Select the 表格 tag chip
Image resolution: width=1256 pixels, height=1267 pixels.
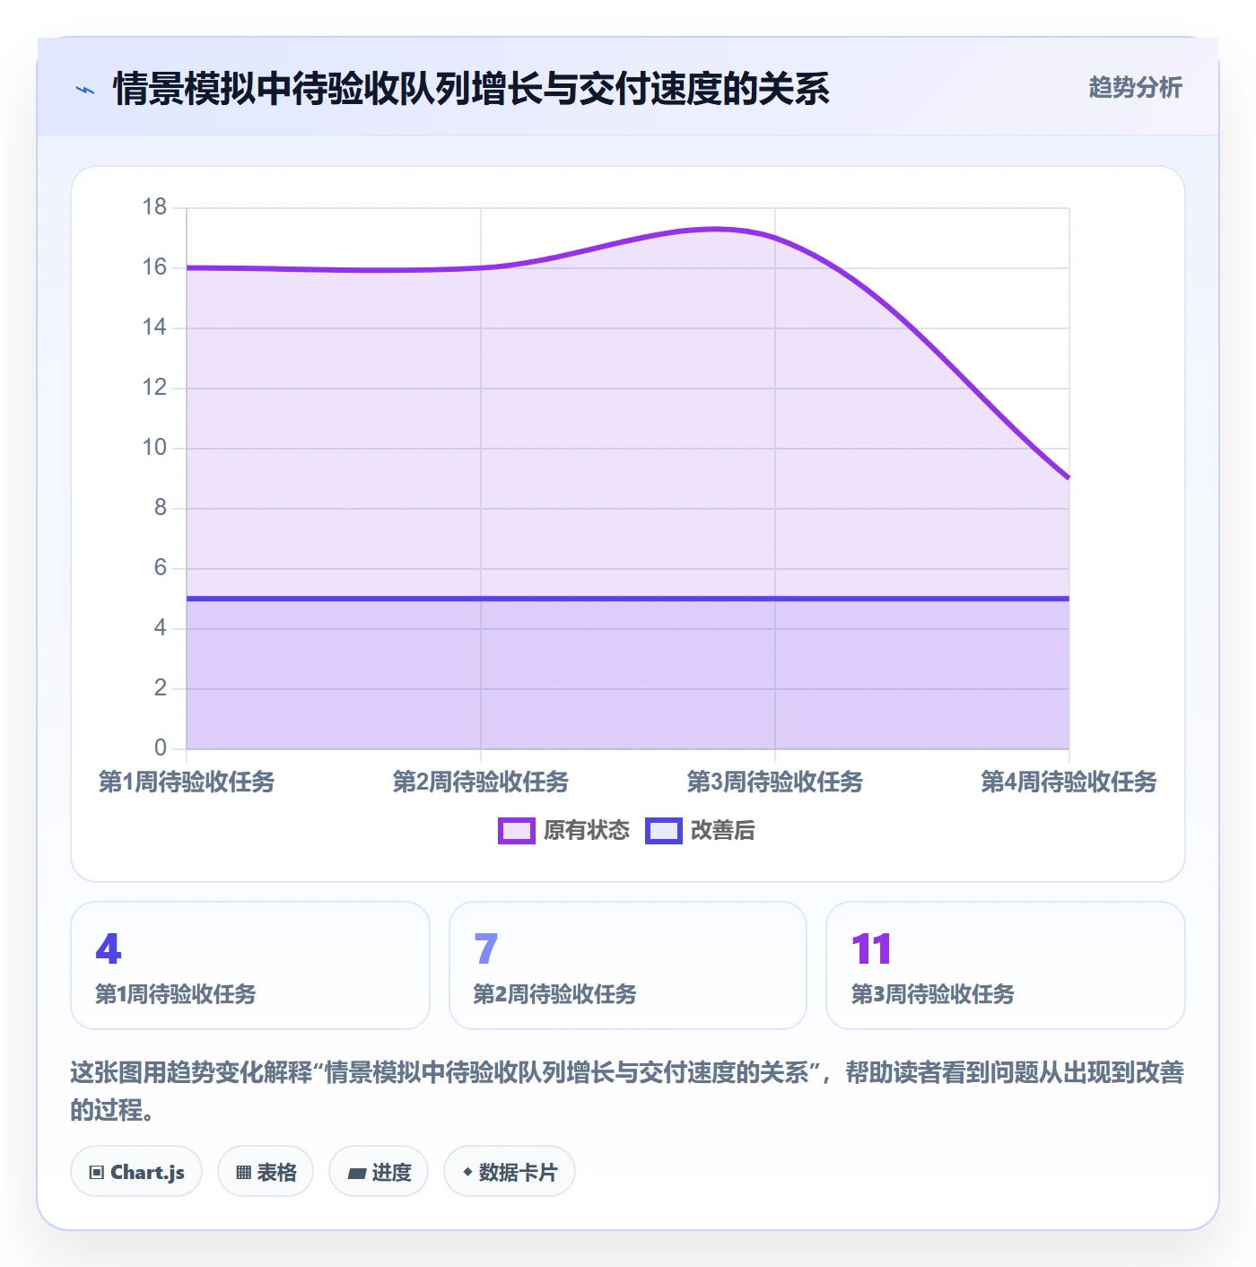[266, 1171]
